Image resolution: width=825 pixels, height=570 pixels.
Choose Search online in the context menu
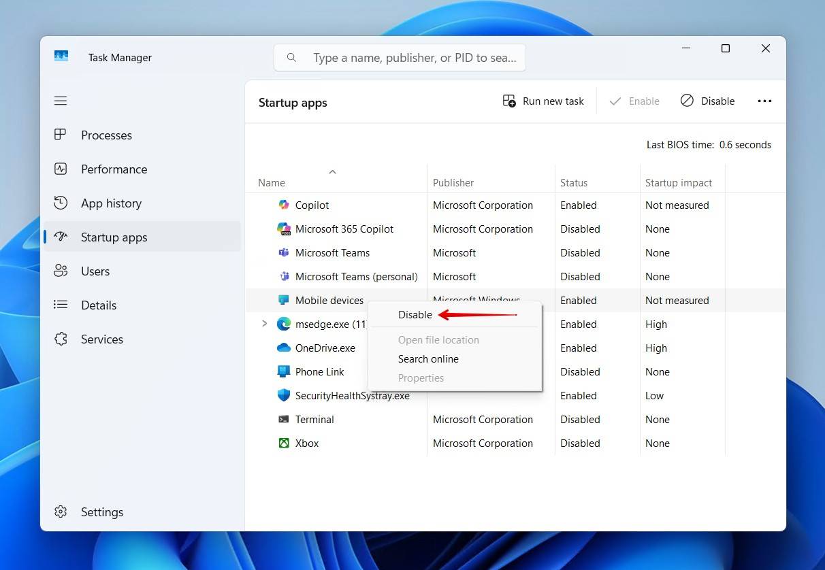coord(428,358)
